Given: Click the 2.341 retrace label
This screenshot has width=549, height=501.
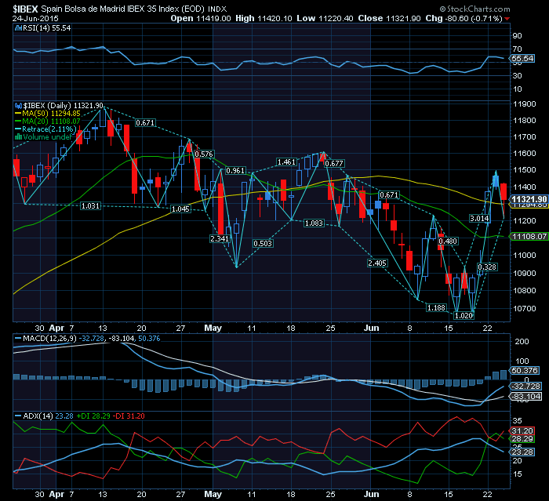Looking at the screenshot, I should tap(220, 239).
